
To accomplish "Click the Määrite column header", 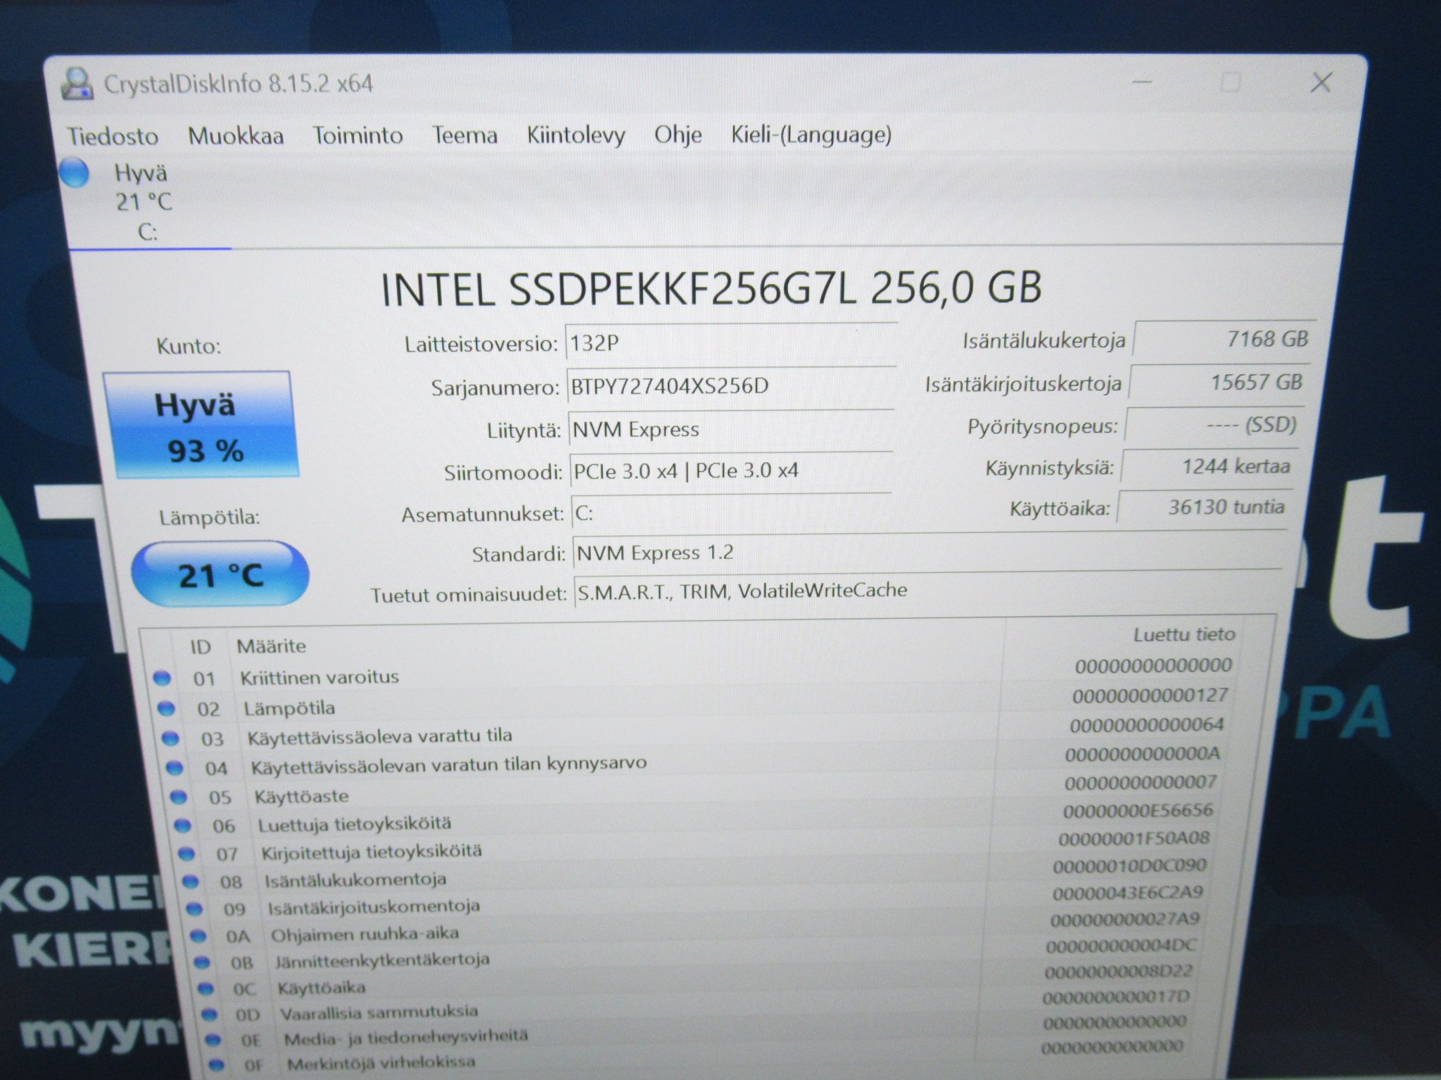I will coord(271,646).
